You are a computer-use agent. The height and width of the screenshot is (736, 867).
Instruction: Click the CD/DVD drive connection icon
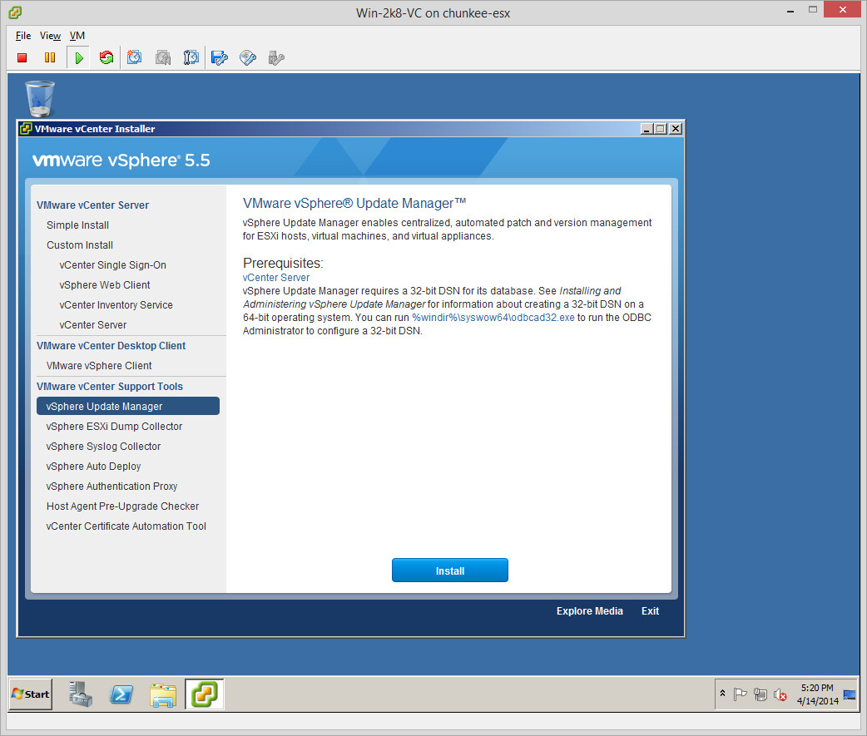(247, 57)
